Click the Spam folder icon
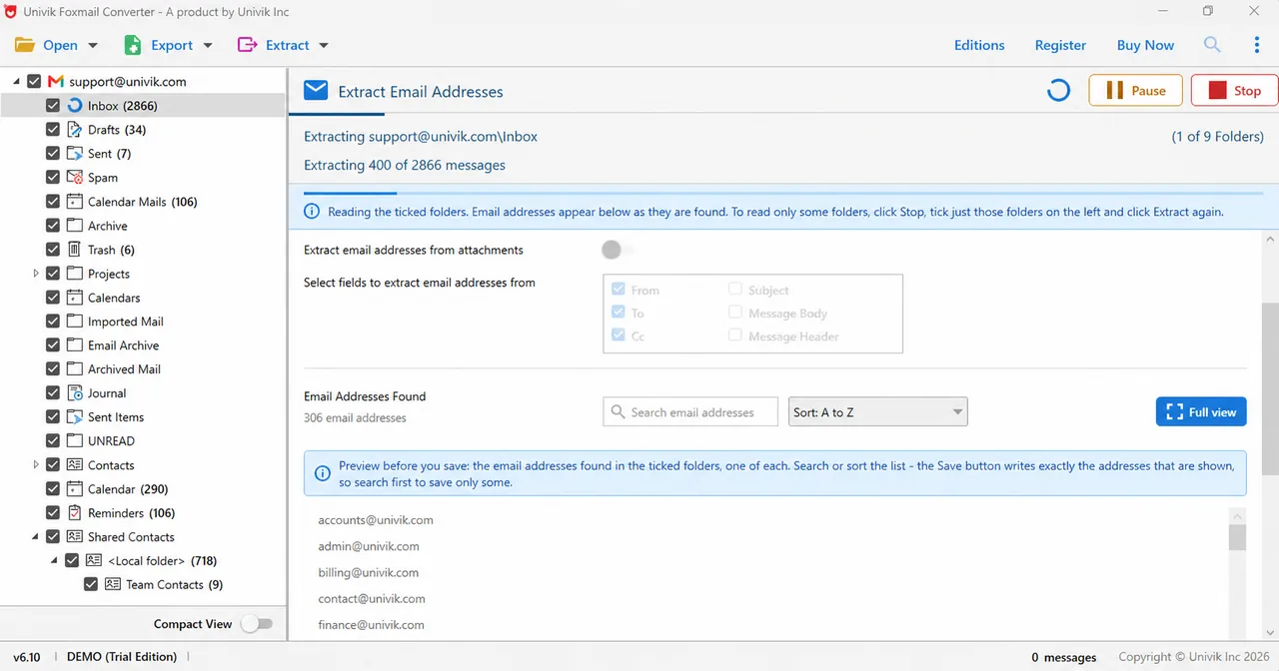The width and height of the screenshot is (1279, 671). (75, 178)
